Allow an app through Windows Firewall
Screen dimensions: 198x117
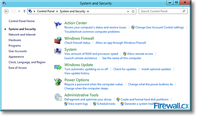121,43
